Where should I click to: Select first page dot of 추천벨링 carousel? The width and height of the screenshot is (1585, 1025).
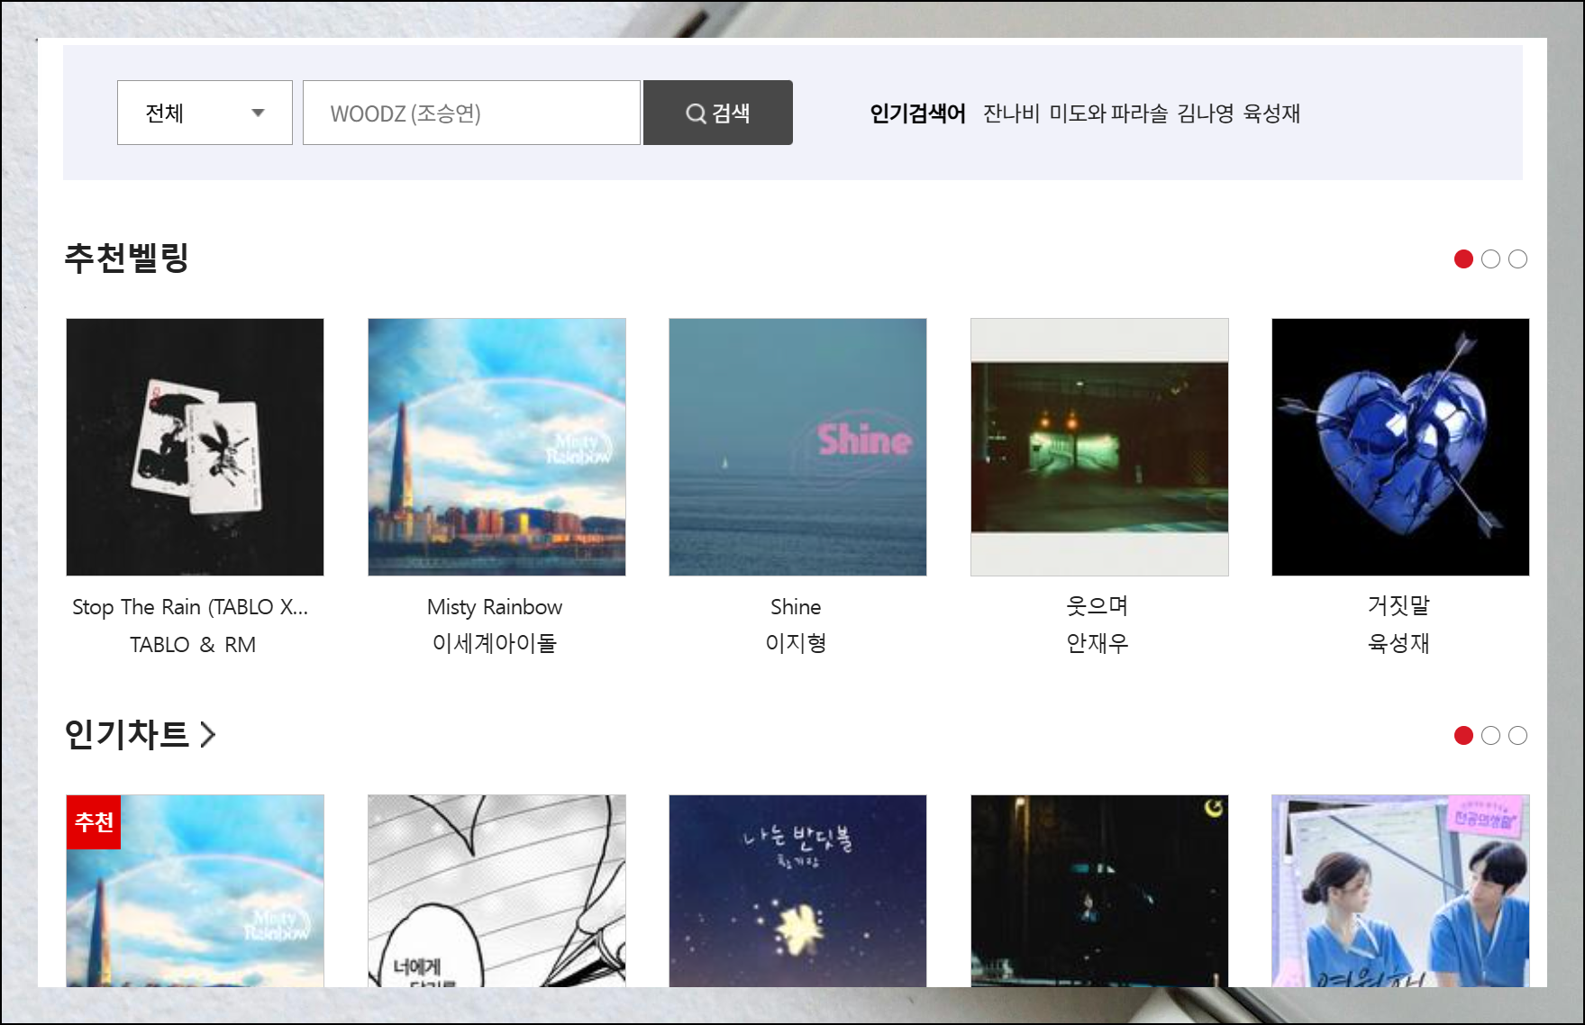tap(1463, 259)
